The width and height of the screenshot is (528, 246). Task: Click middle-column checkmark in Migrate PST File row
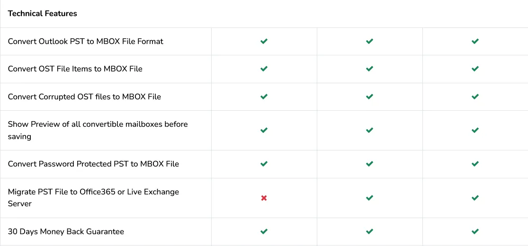click(369, 198)
